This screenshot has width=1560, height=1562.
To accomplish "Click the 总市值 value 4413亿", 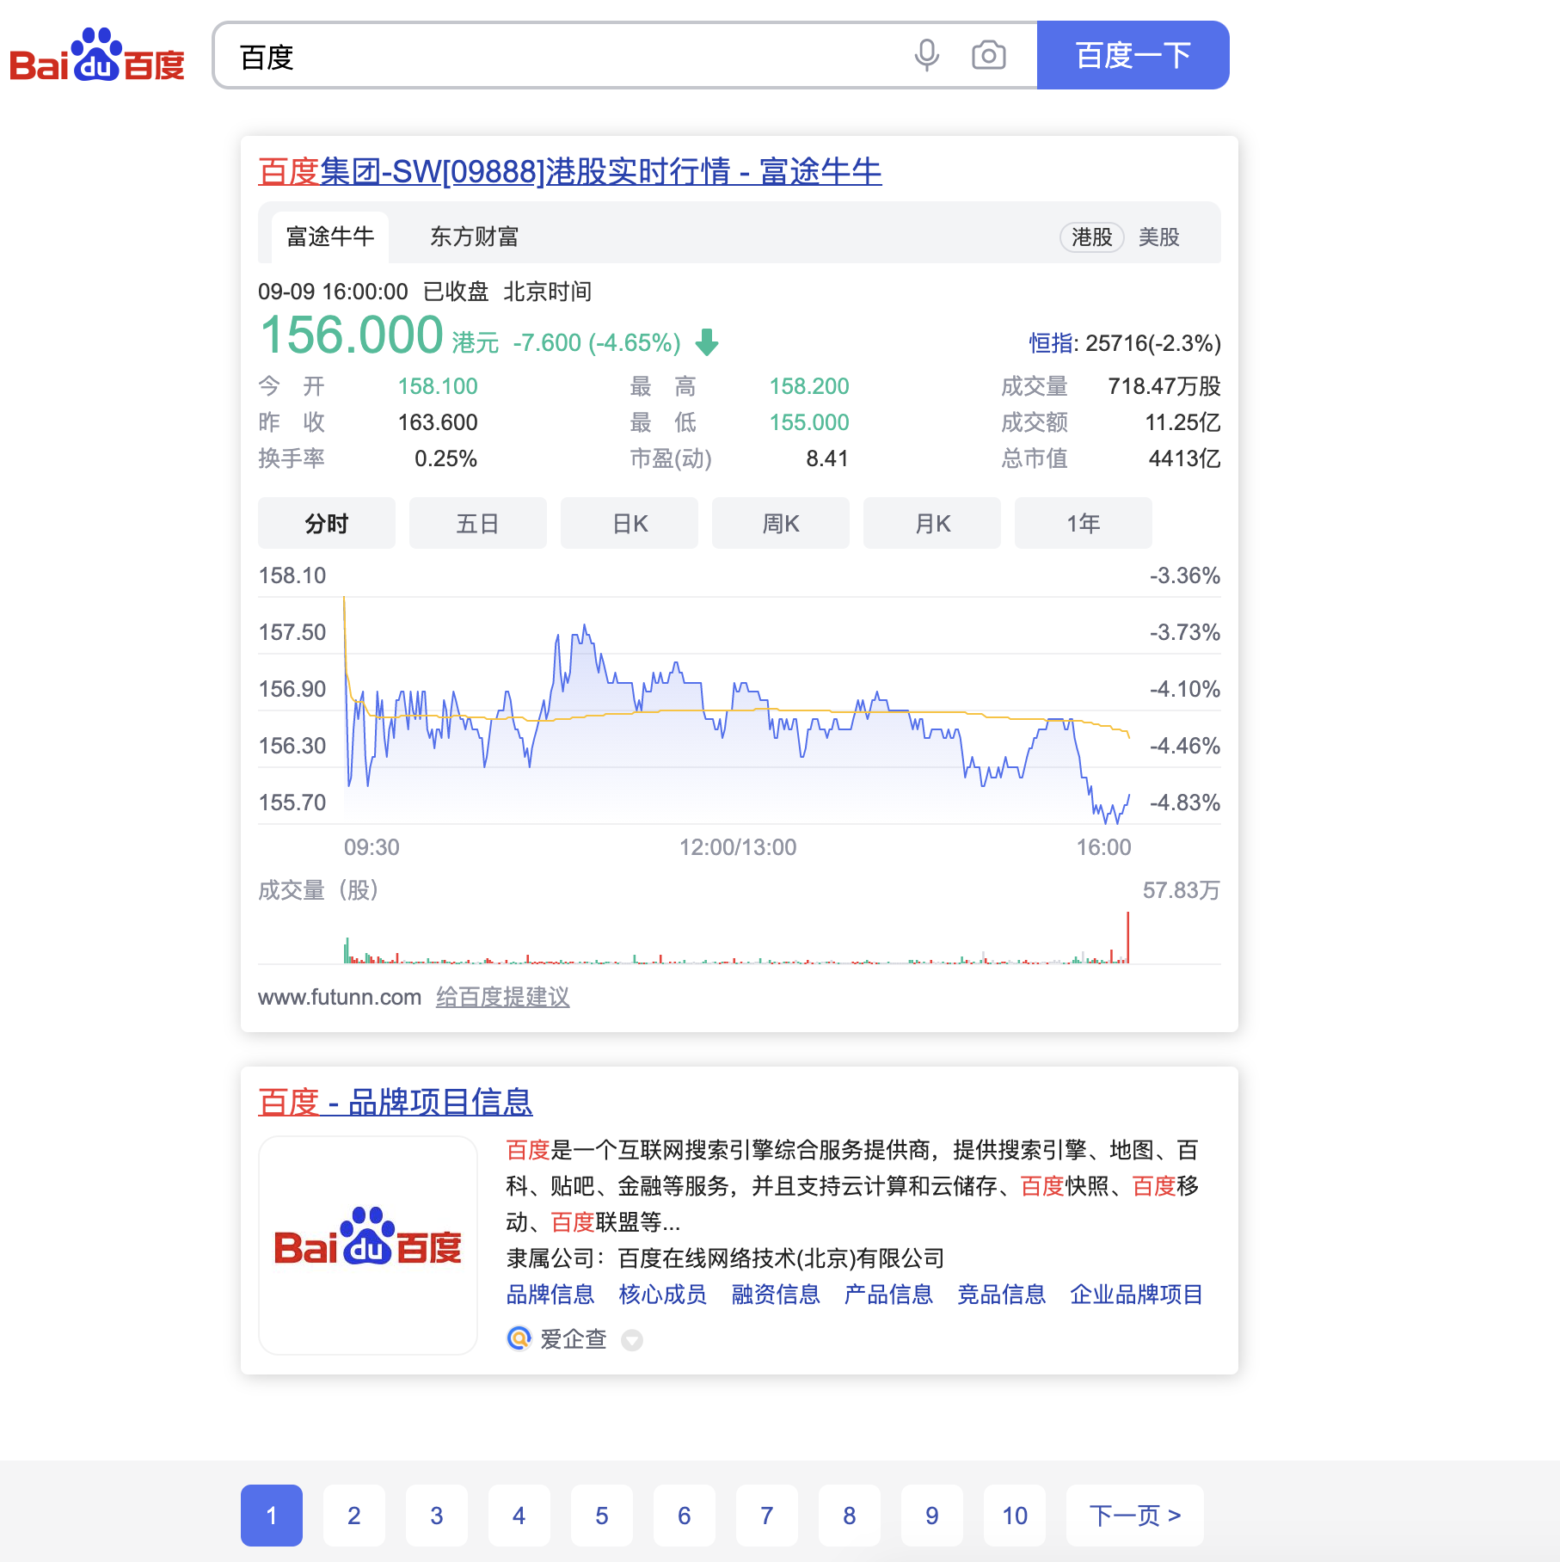I will coord(1185,458).
